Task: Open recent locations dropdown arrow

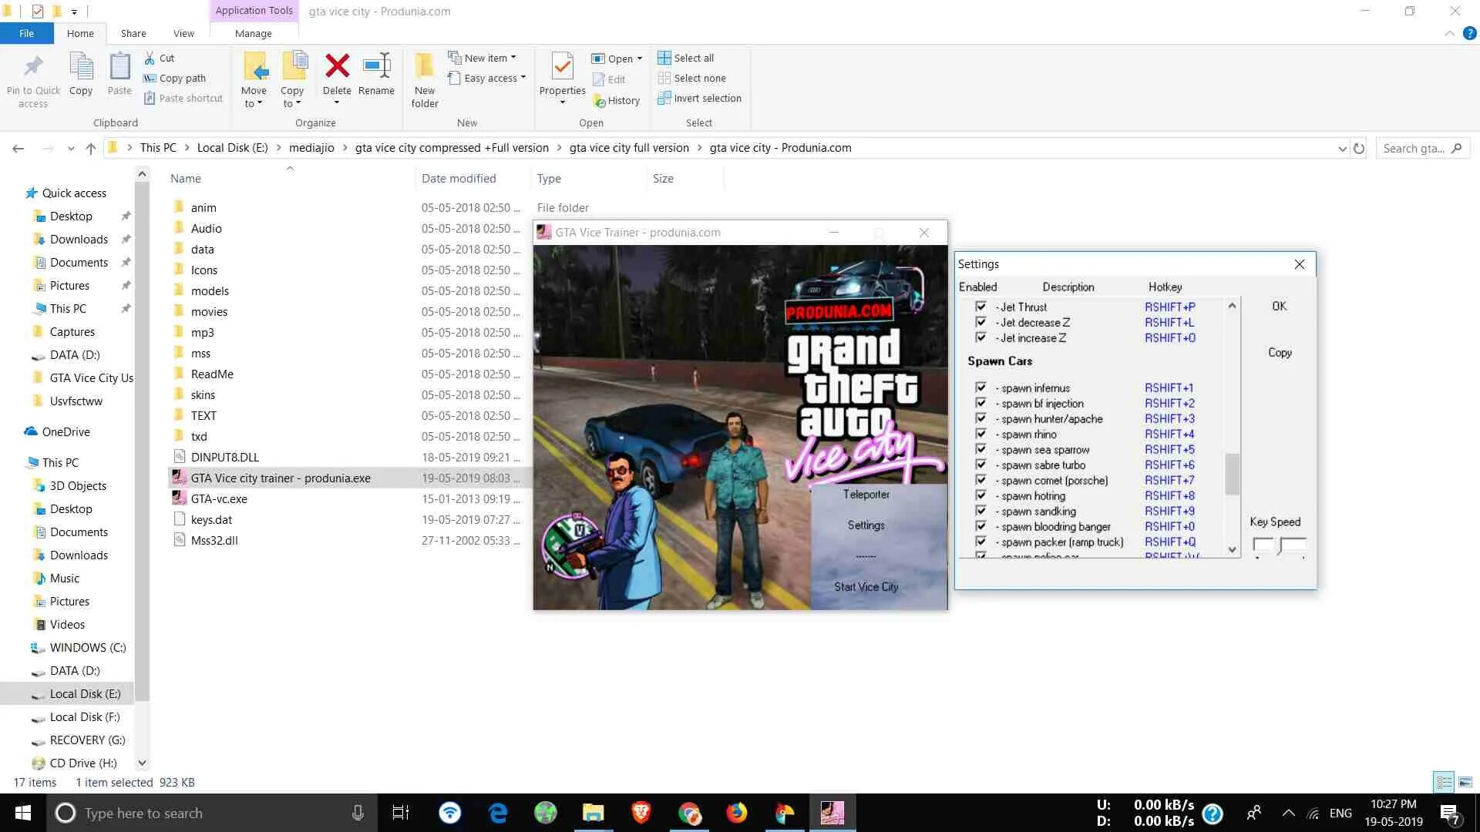Action: click(x=71, y=148)
